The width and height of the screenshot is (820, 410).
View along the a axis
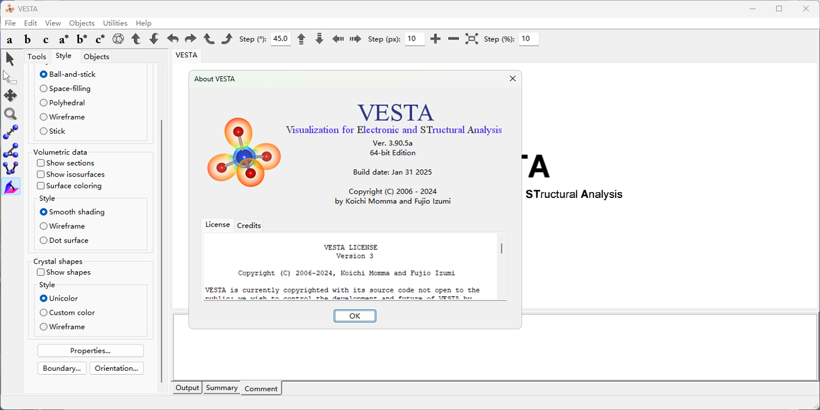pos(9,39)
